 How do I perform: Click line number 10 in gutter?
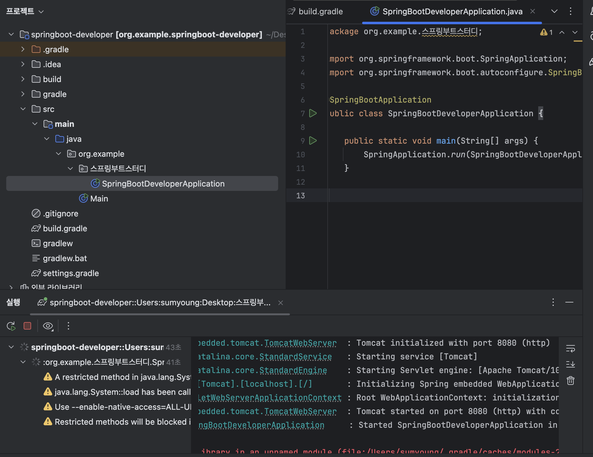point(301,155)
